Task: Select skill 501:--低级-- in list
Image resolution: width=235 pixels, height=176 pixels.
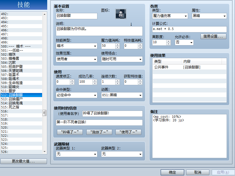Action: pyautogui.click(x=21, y=51)
